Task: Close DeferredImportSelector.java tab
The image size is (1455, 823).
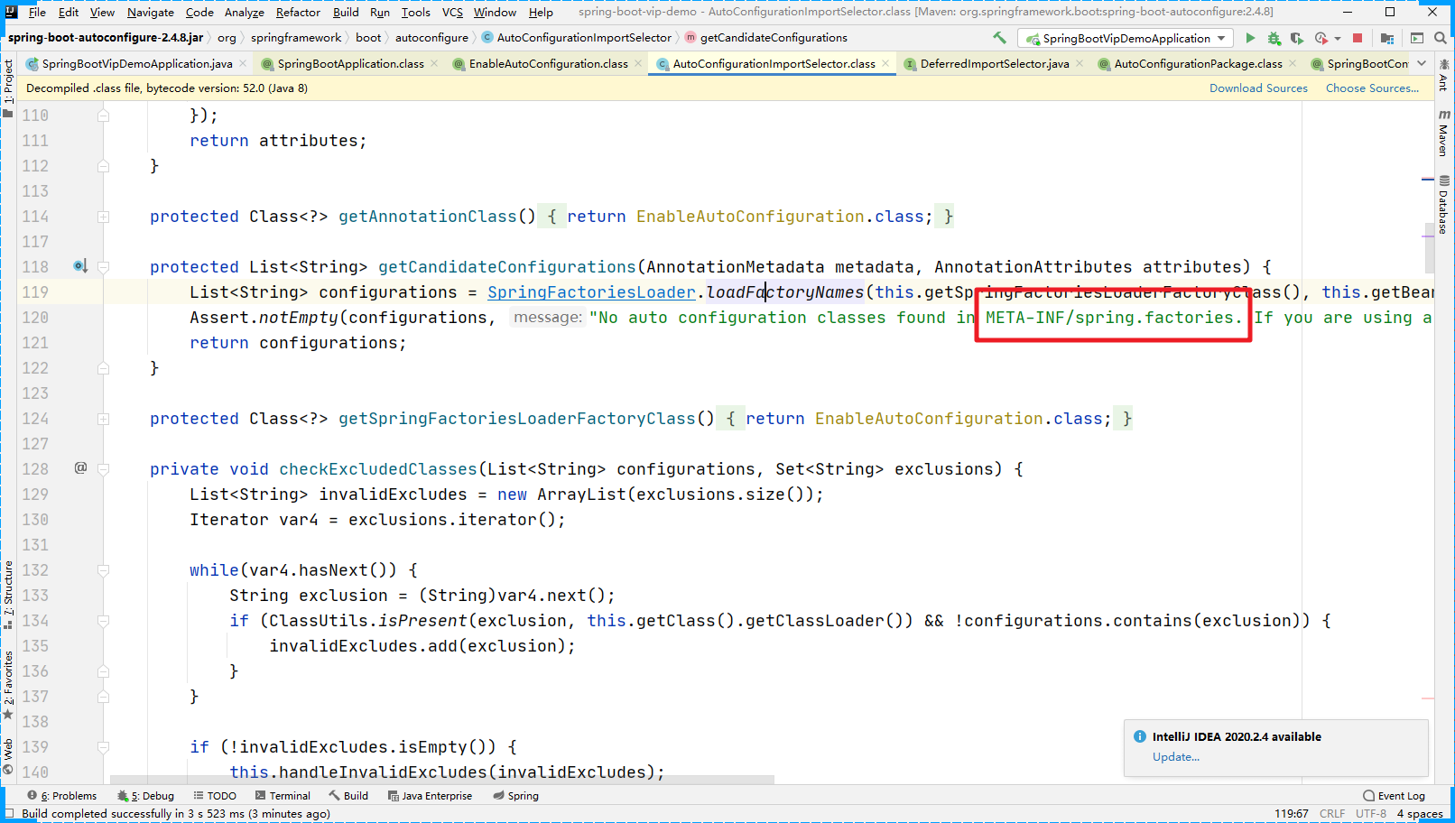Action: point(1080,63)
